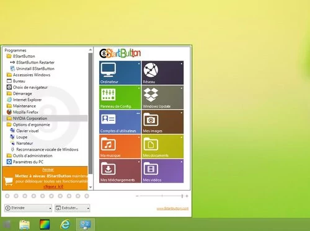
Task: Open the Exécuter dropdown arrow
Action: (x=88, y=209)
